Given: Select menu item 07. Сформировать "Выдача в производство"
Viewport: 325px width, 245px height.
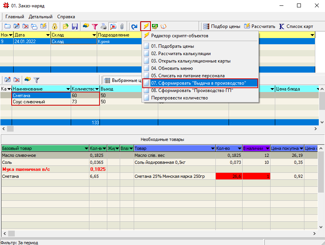Looking at the screenshot, I should click(x=198, y=83).
